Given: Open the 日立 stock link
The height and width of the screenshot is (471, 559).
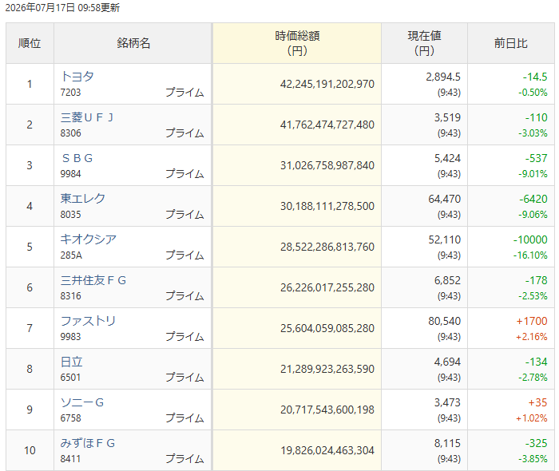Looking at the screenshot, I should [x=71, y=362].
